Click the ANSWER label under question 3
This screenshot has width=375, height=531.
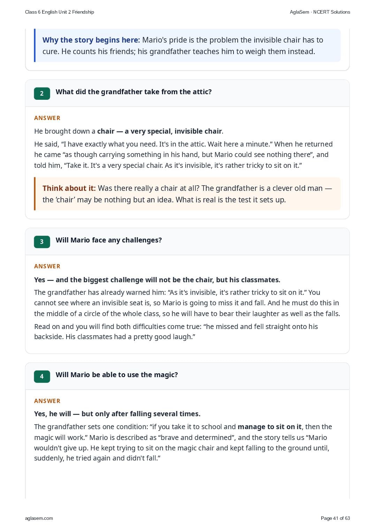[x=47, y=266]
